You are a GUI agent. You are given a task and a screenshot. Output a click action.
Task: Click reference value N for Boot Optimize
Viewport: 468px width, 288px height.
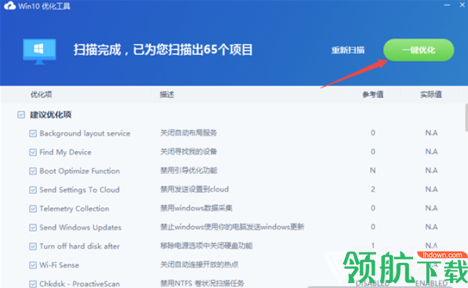click(x=373, y=170)
